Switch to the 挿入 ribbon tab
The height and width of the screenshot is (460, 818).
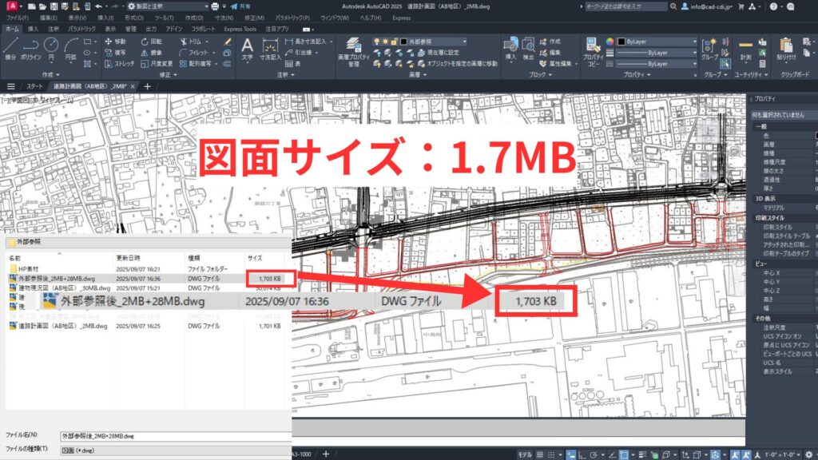(x=33, y=29)
